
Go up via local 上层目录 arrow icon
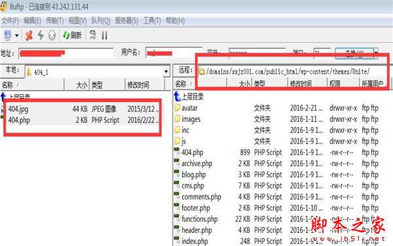click(x=3, y=97)
